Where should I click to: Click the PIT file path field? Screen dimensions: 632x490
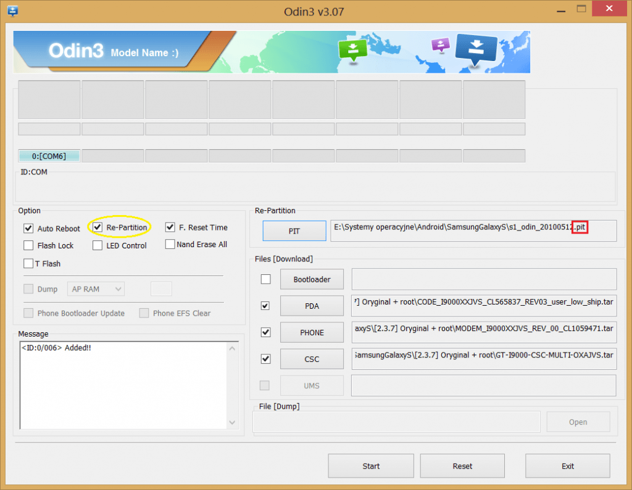pyautogui.click(x=473, y=231)
